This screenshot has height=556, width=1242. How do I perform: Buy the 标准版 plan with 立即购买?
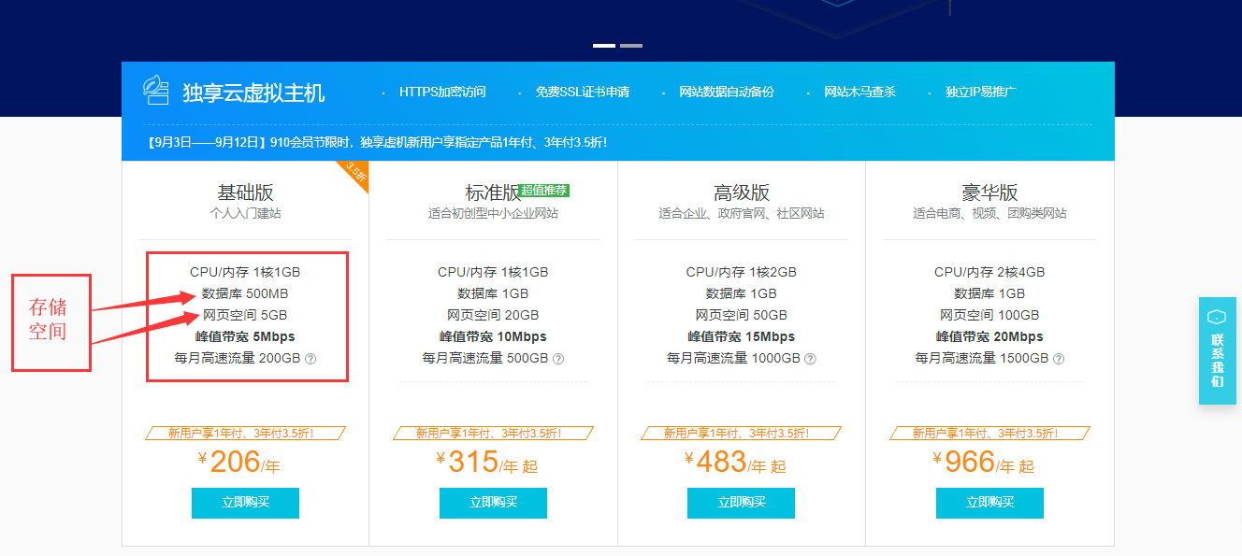point(493,503)
